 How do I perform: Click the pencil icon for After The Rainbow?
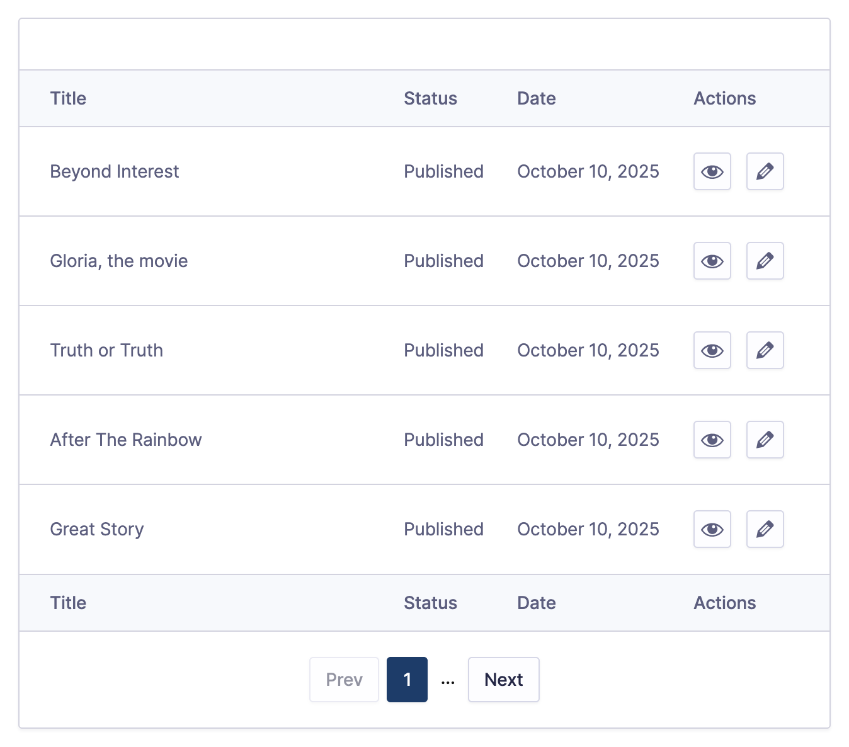[x=765, y=440]
